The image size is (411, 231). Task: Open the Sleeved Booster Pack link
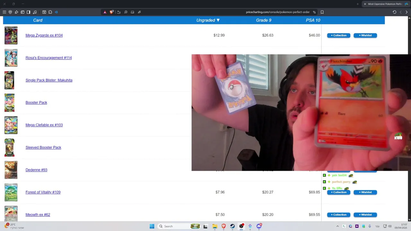(x=43, y=147)
